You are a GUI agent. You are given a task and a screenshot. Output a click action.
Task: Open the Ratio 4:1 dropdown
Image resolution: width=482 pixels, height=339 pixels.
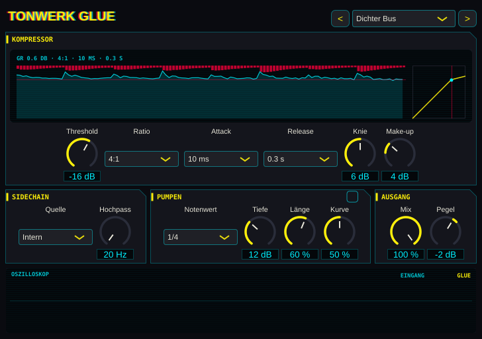[142, 159]
